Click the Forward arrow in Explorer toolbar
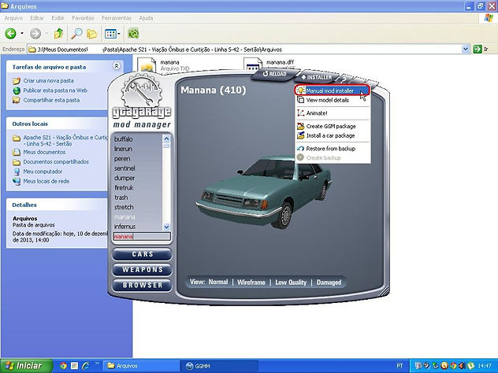 [35, 33]
